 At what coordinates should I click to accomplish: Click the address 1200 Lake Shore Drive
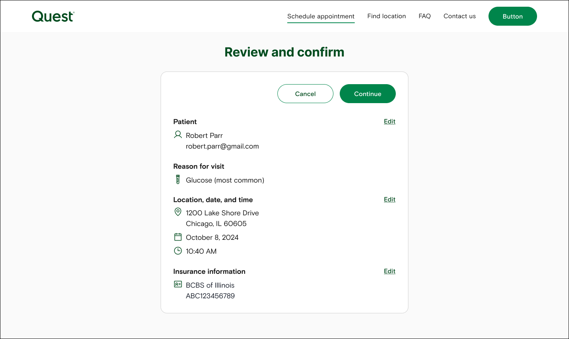[223, 213]
